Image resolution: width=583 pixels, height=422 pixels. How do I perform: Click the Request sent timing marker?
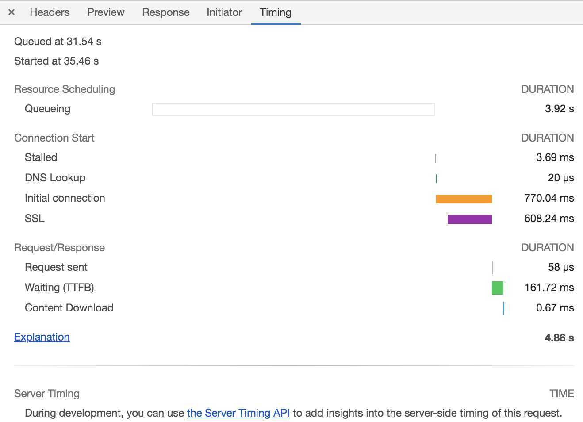pyautogui.click(x=492, y=268)
